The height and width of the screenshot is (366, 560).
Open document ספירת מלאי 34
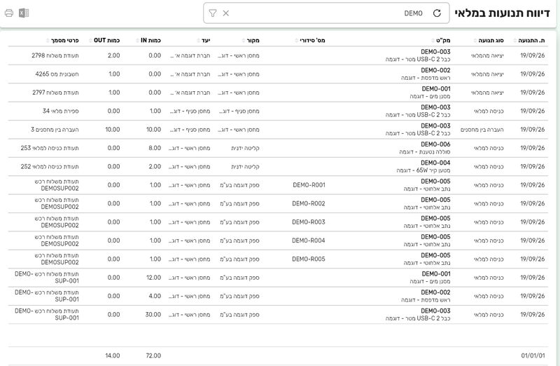point(60,111)
